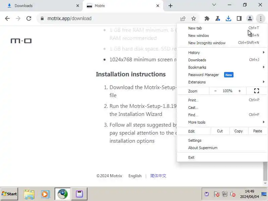Toggle the side panel icon
Image resolution: width=268 pixels, height=201 pixels.
[x=239, y=18]
